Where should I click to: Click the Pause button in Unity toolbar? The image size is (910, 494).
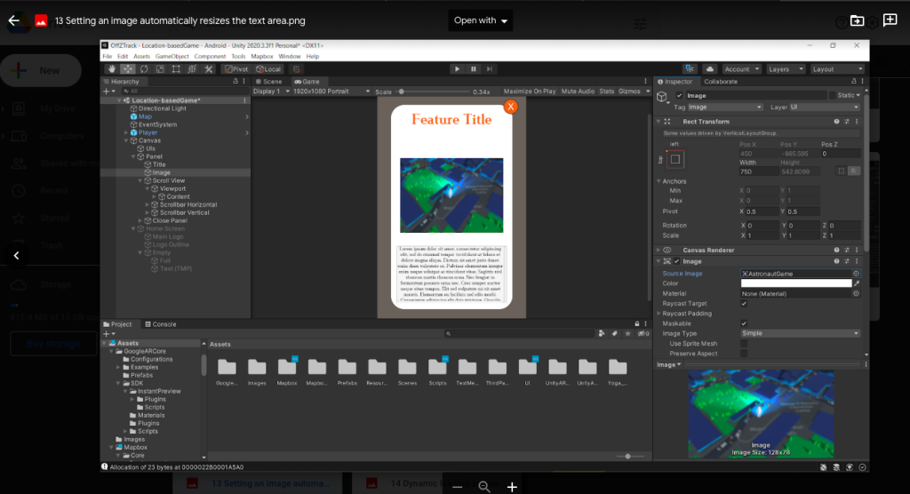[x=473, y=68]
